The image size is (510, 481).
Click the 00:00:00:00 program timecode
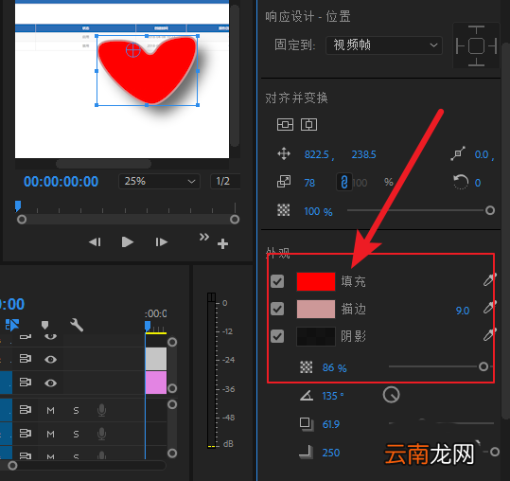click(x=61, y=181)
